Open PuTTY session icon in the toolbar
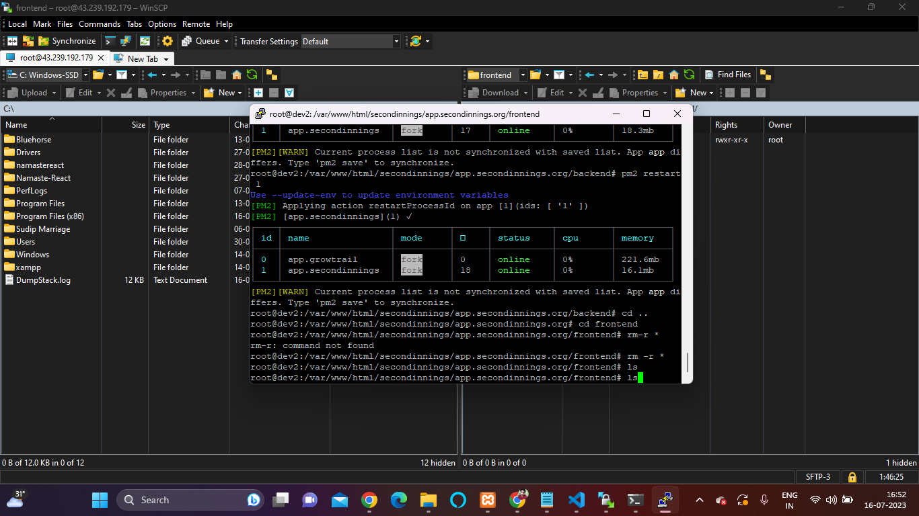Viewport: 919px width, 516px height. pos(126,41)
